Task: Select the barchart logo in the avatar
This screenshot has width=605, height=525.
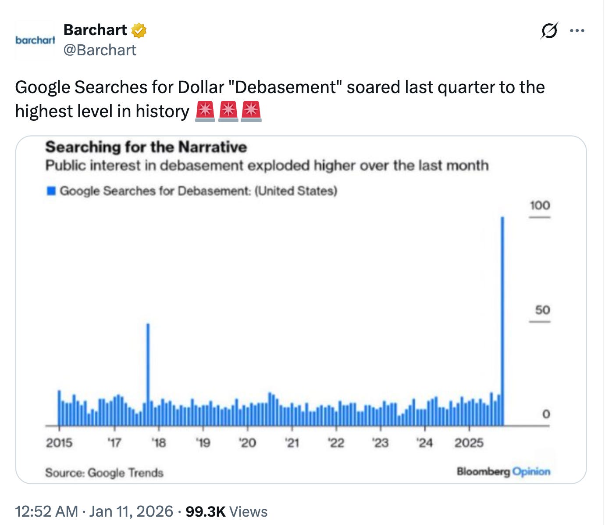Action: (x=35, y=40)
